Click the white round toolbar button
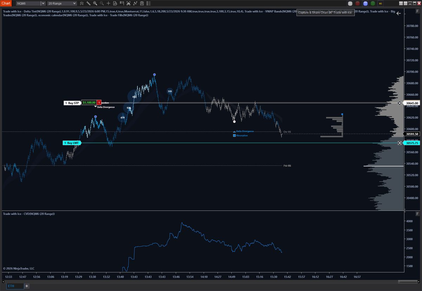Viewport: 422px width, 291px height. 350,4
